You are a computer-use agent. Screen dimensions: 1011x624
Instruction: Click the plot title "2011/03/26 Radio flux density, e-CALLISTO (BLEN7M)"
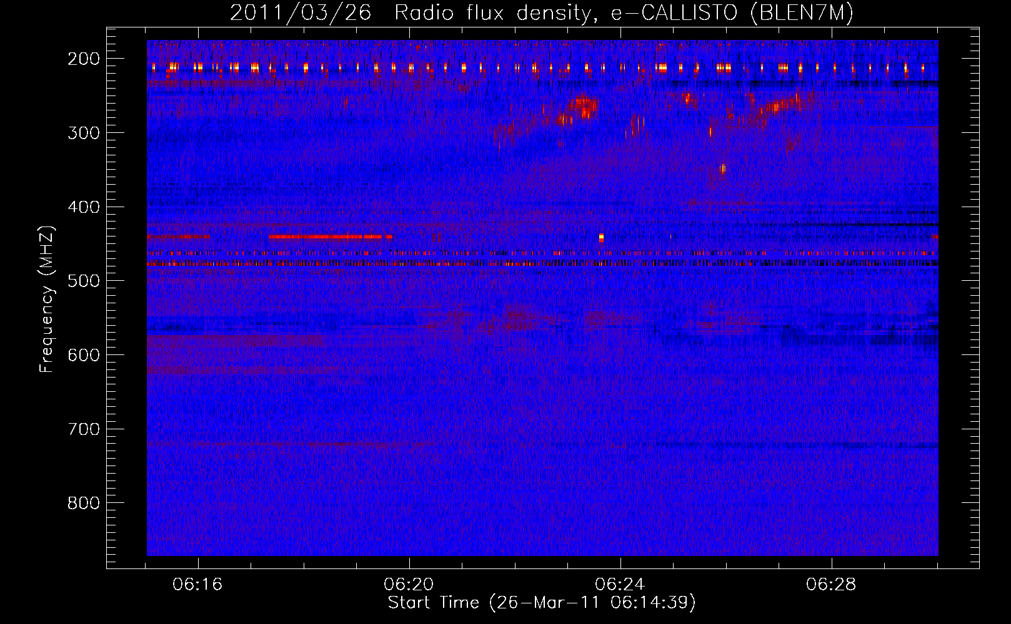pos(542,12)
